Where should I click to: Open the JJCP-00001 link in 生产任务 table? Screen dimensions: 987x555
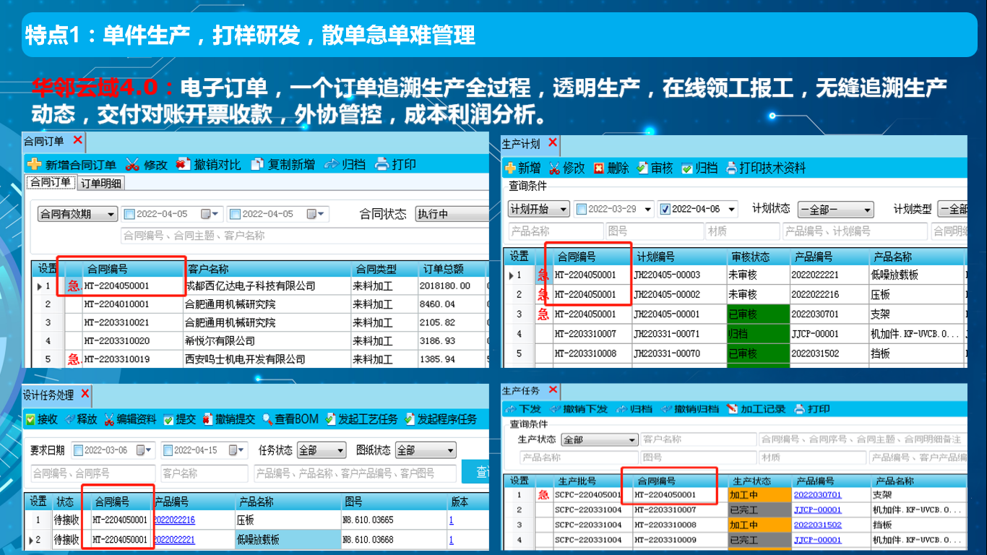[817, 509]
